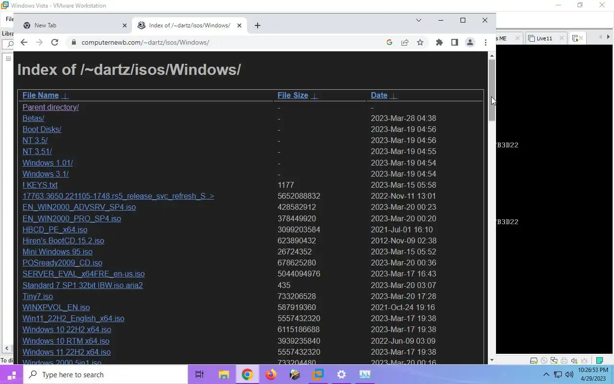This screenshot has width=614, height=384.
Task: Share this page via share icon
Action: click(405, 42)
